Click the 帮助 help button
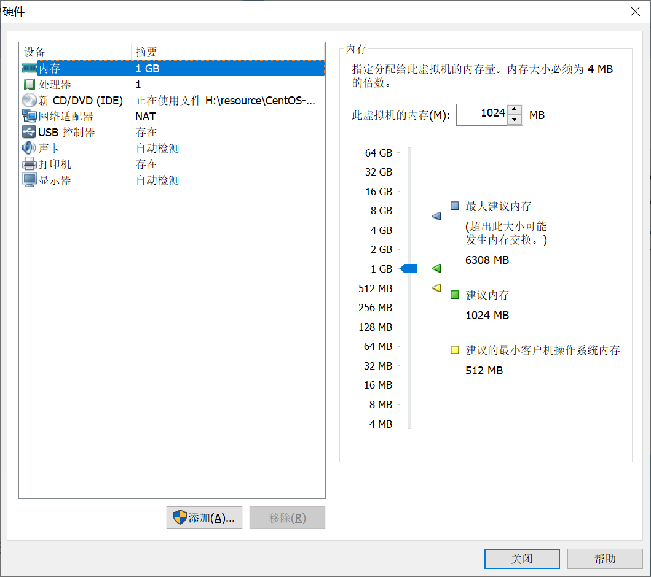The image size is (651, 577). click(605, 559)
